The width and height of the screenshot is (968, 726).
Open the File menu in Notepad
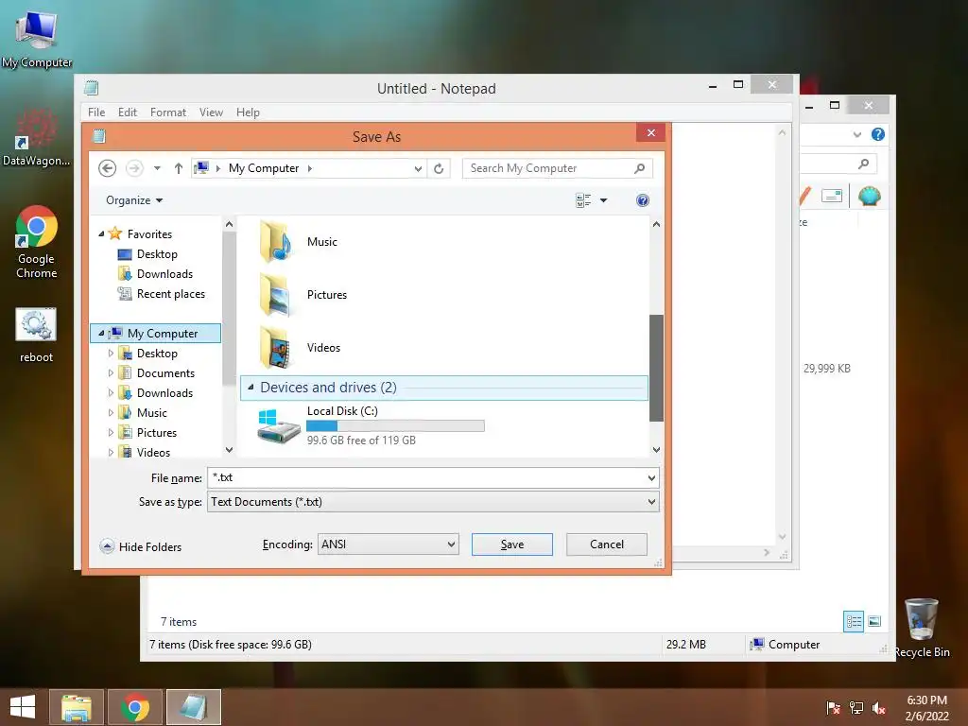(96, 112)
